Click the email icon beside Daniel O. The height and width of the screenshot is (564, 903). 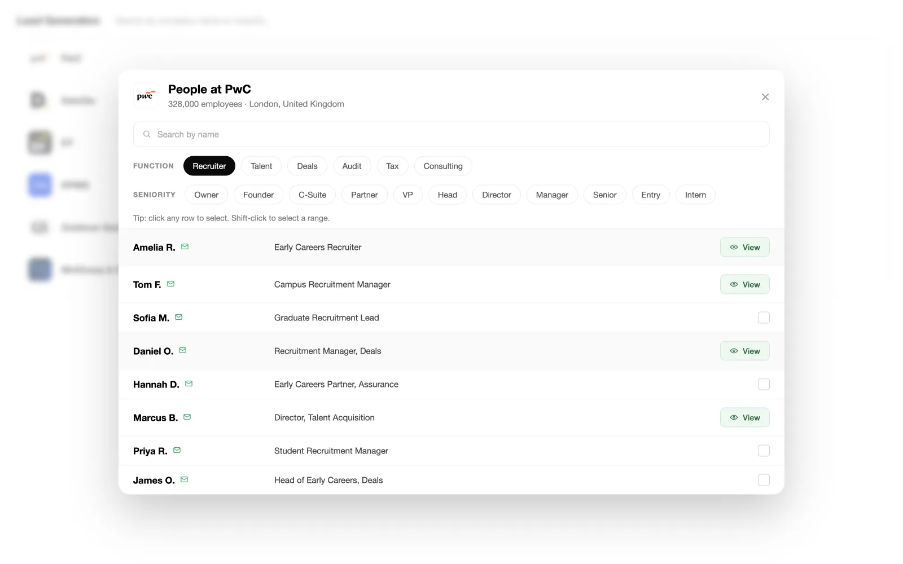click(182, 350)
